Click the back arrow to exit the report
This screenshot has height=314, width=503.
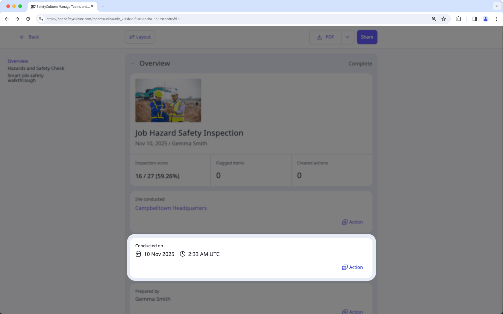[22, 37]
